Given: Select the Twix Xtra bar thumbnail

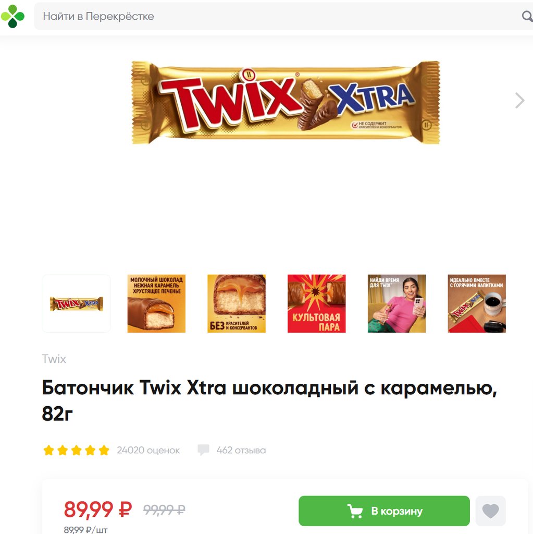Looking at the screenshot, I should [x=76, y=304].
